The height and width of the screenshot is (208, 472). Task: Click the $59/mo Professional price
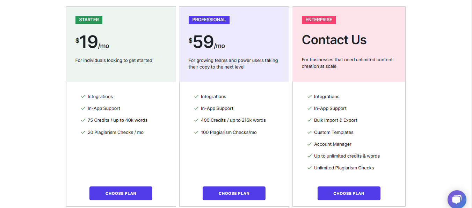coord(207,42)
